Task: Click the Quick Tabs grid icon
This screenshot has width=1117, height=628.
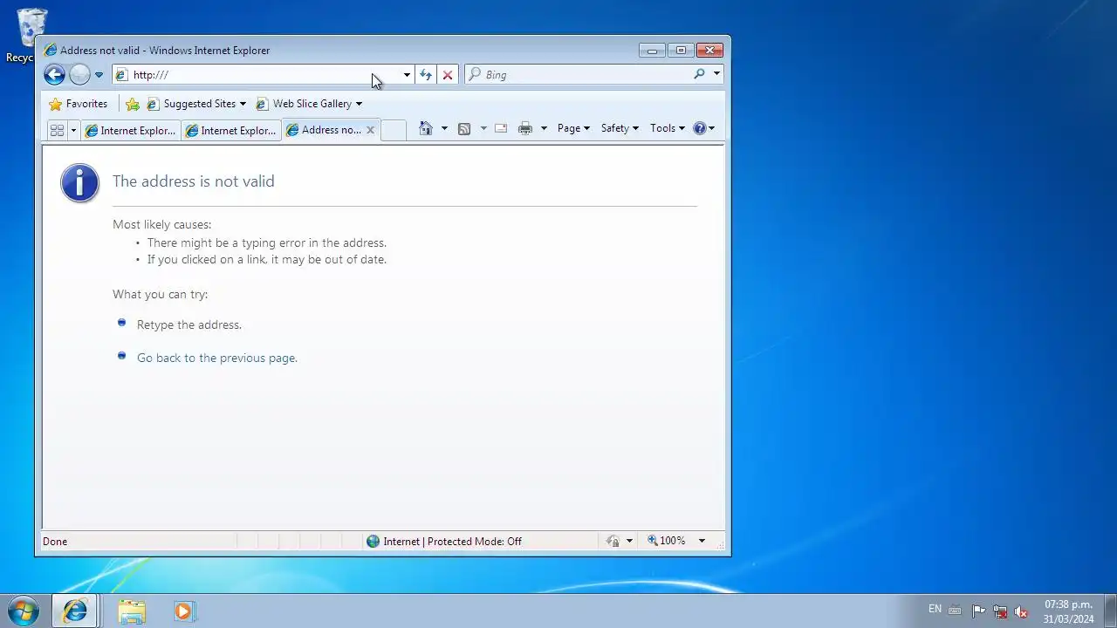Action: pyautogui.click(x=58, y=130)
